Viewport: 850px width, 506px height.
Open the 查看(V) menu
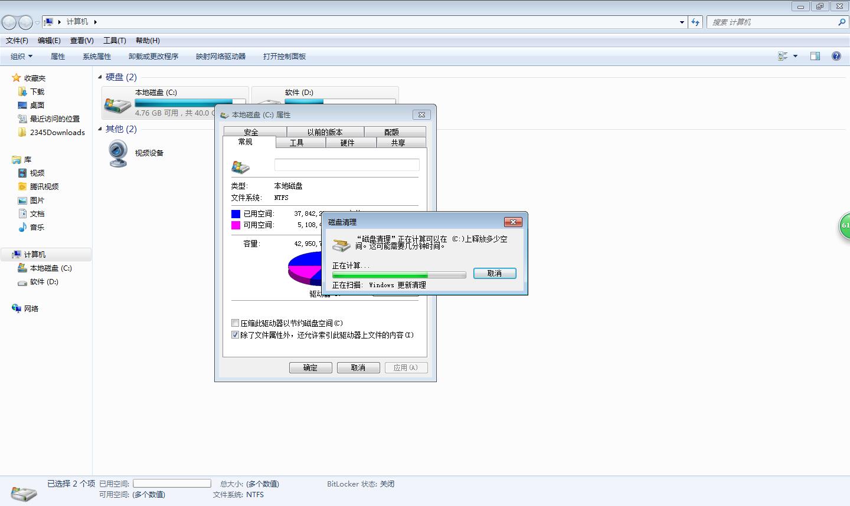(x=81, y=40)
